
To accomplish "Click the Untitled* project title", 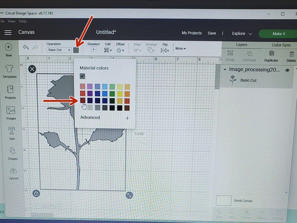I will click(106, 32).
